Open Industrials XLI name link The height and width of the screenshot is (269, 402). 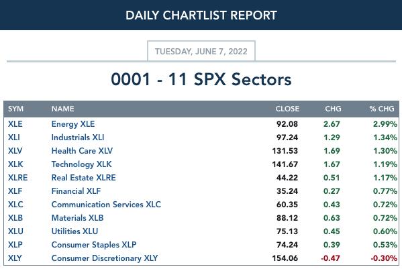78,138
